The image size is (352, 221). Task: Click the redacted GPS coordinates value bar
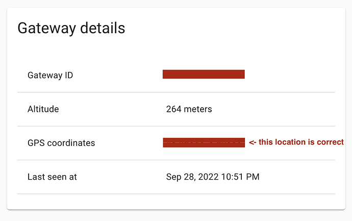click(x=204, y=142)
